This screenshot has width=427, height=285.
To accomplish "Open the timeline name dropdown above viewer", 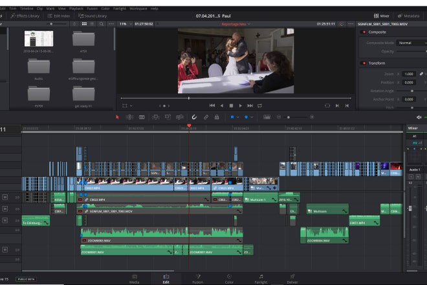I will point(236,24).
